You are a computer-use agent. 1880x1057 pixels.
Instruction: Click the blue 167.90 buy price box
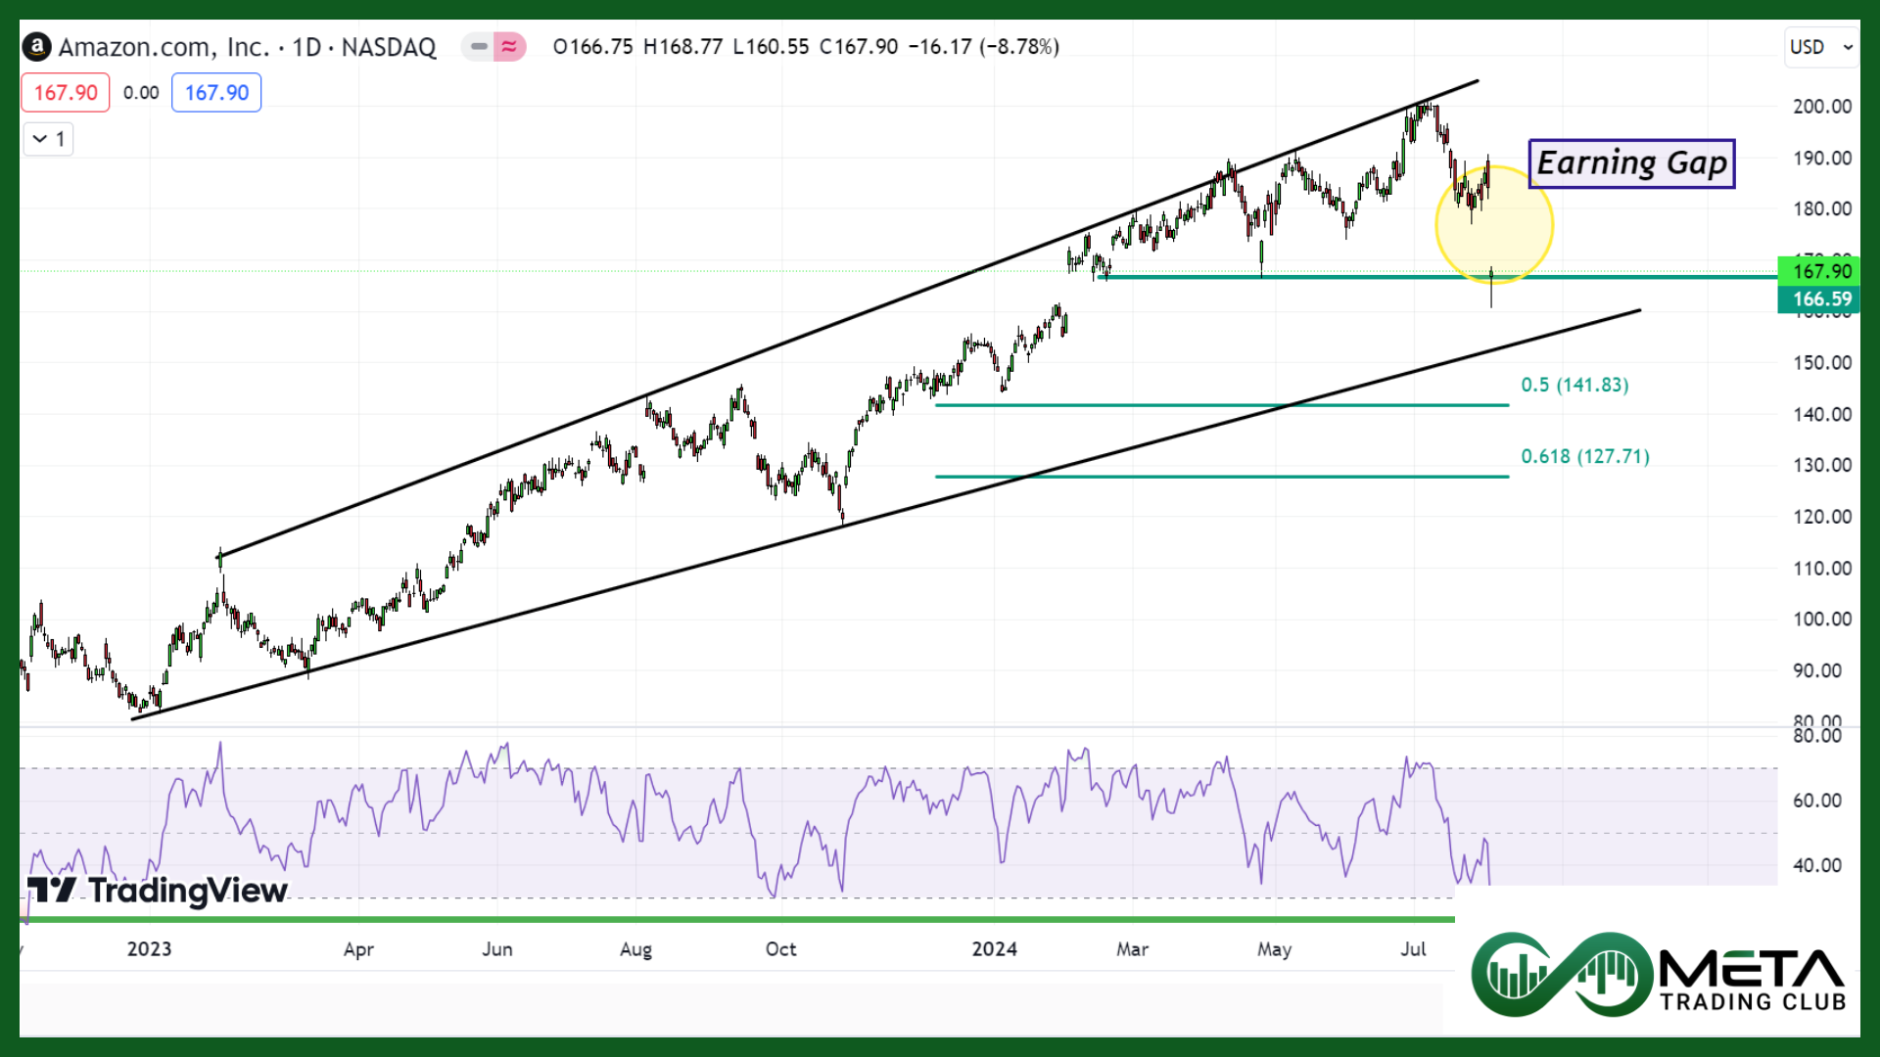216,93
